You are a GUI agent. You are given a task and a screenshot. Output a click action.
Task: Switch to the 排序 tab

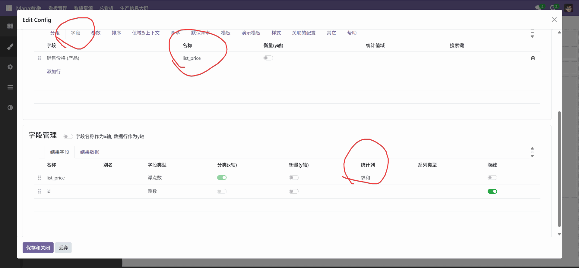(x=116, y=33)
